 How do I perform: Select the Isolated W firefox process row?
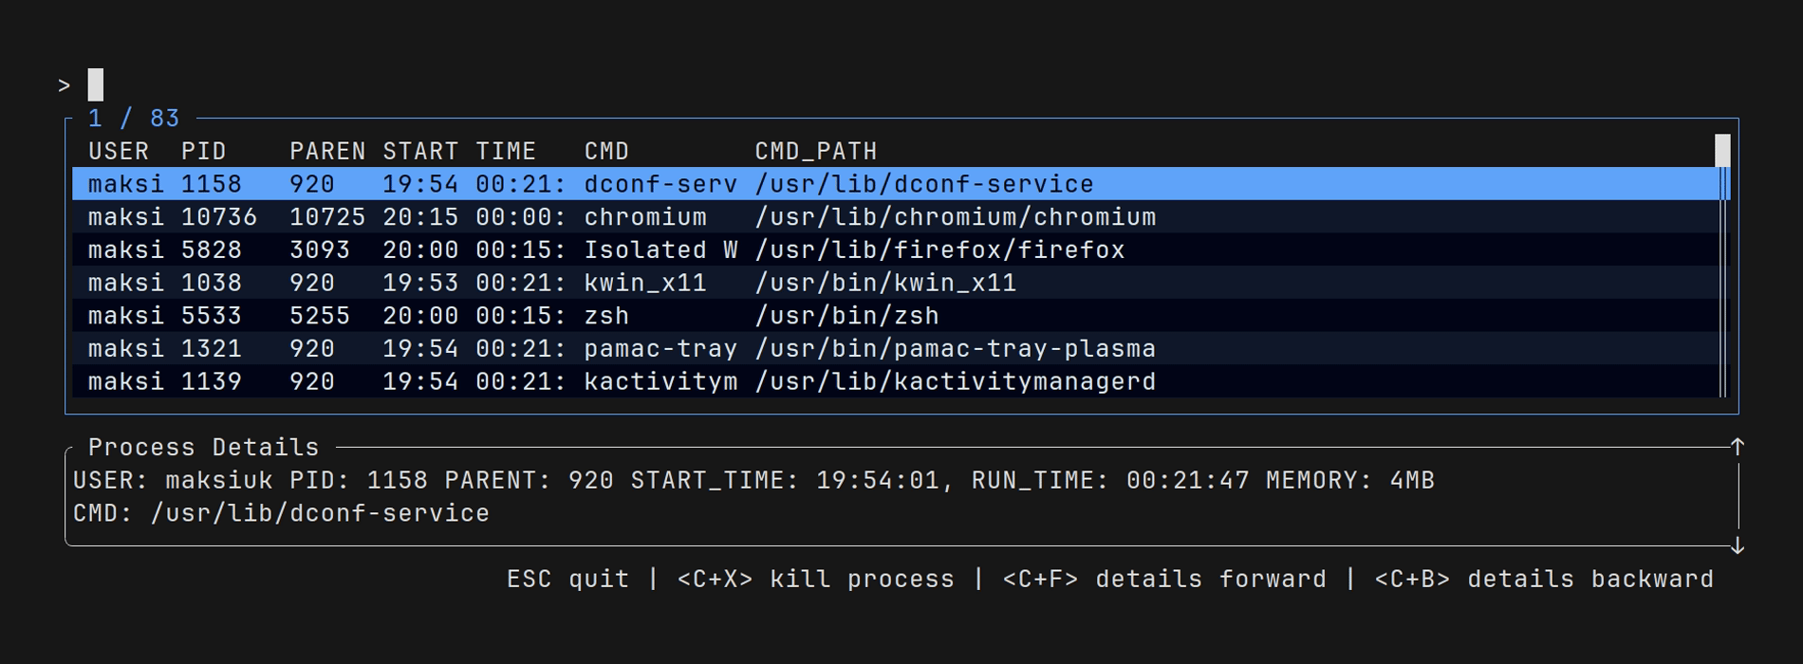569,249
